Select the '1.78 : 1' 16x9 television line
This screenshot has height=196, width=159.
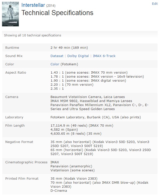[x=97, y=76]
